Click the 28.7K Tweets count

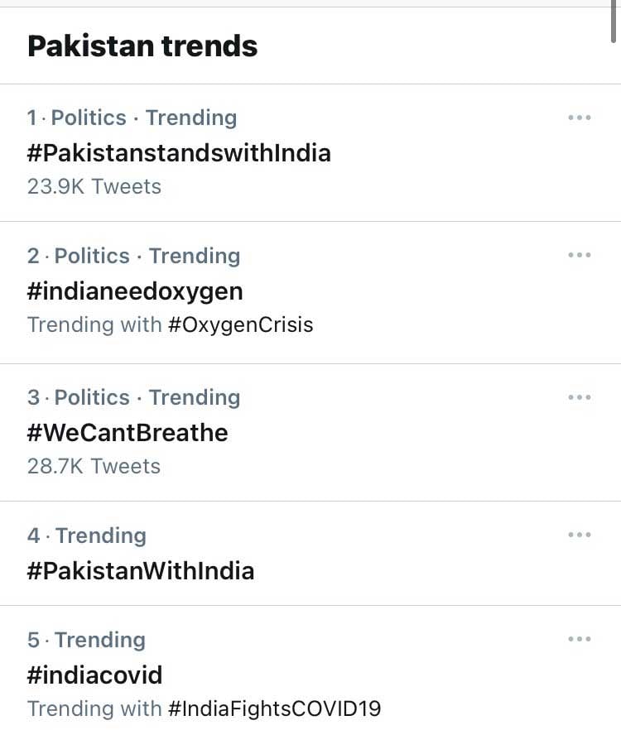94,466
